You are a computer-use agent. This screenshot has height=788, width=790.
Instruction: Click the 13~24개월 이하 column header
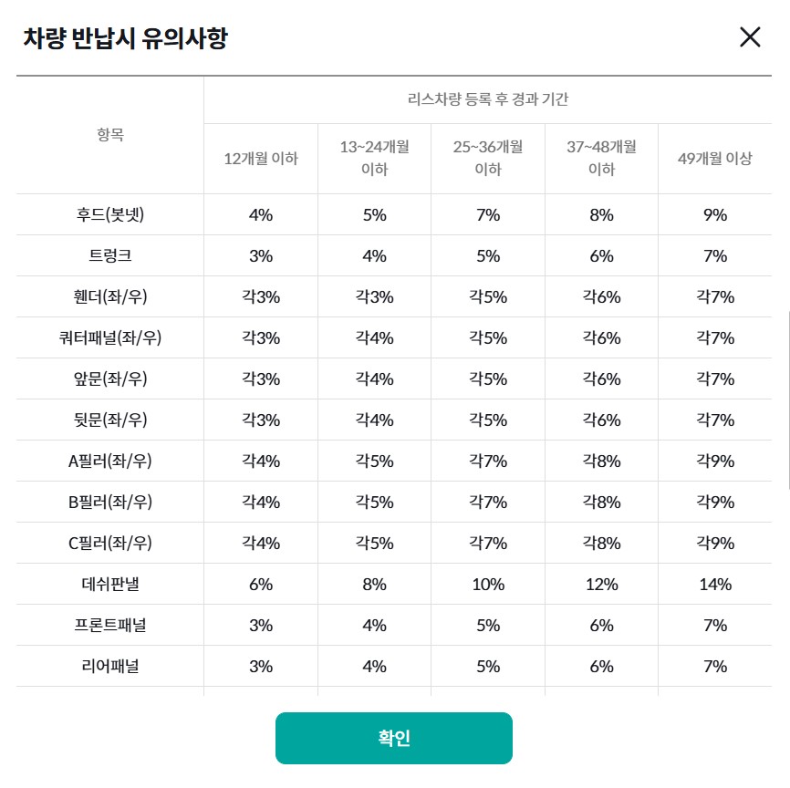click(374, 158)
